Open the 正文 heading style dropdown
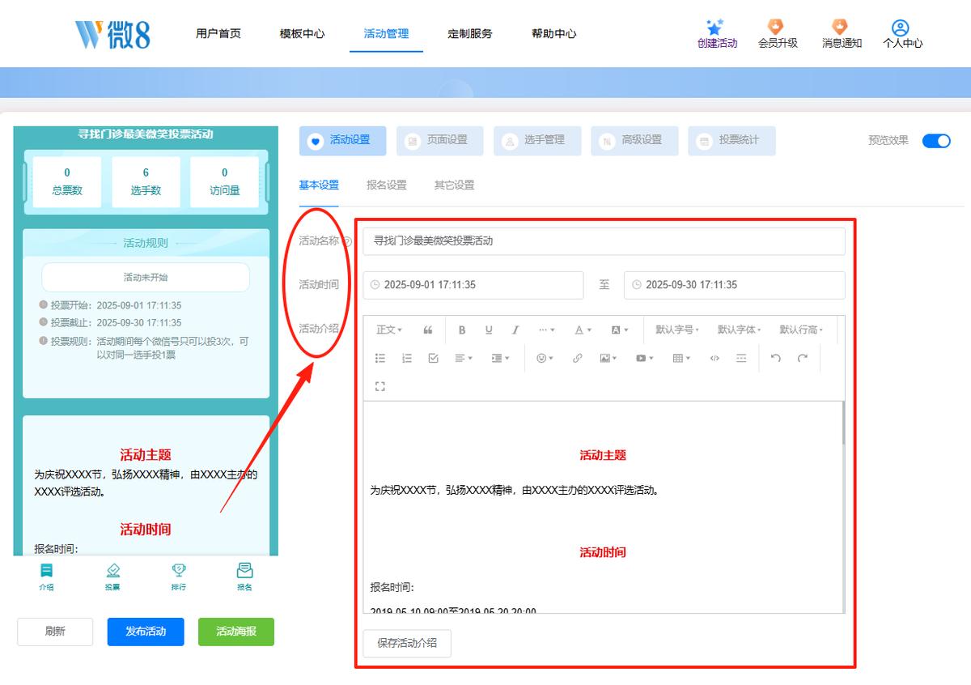The width and height of the screenshot is (971, 685). [389, 330]
